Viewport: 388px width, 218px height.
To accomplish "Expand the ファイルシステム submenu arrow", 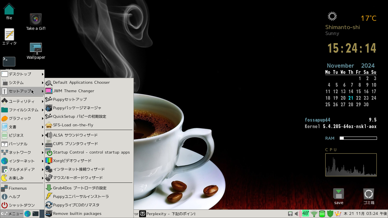I will point(43,110).
